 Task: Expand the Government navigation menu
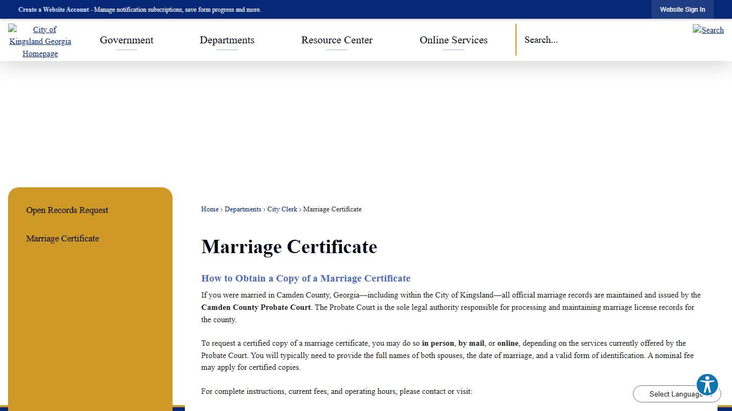[x=126, y=40]
